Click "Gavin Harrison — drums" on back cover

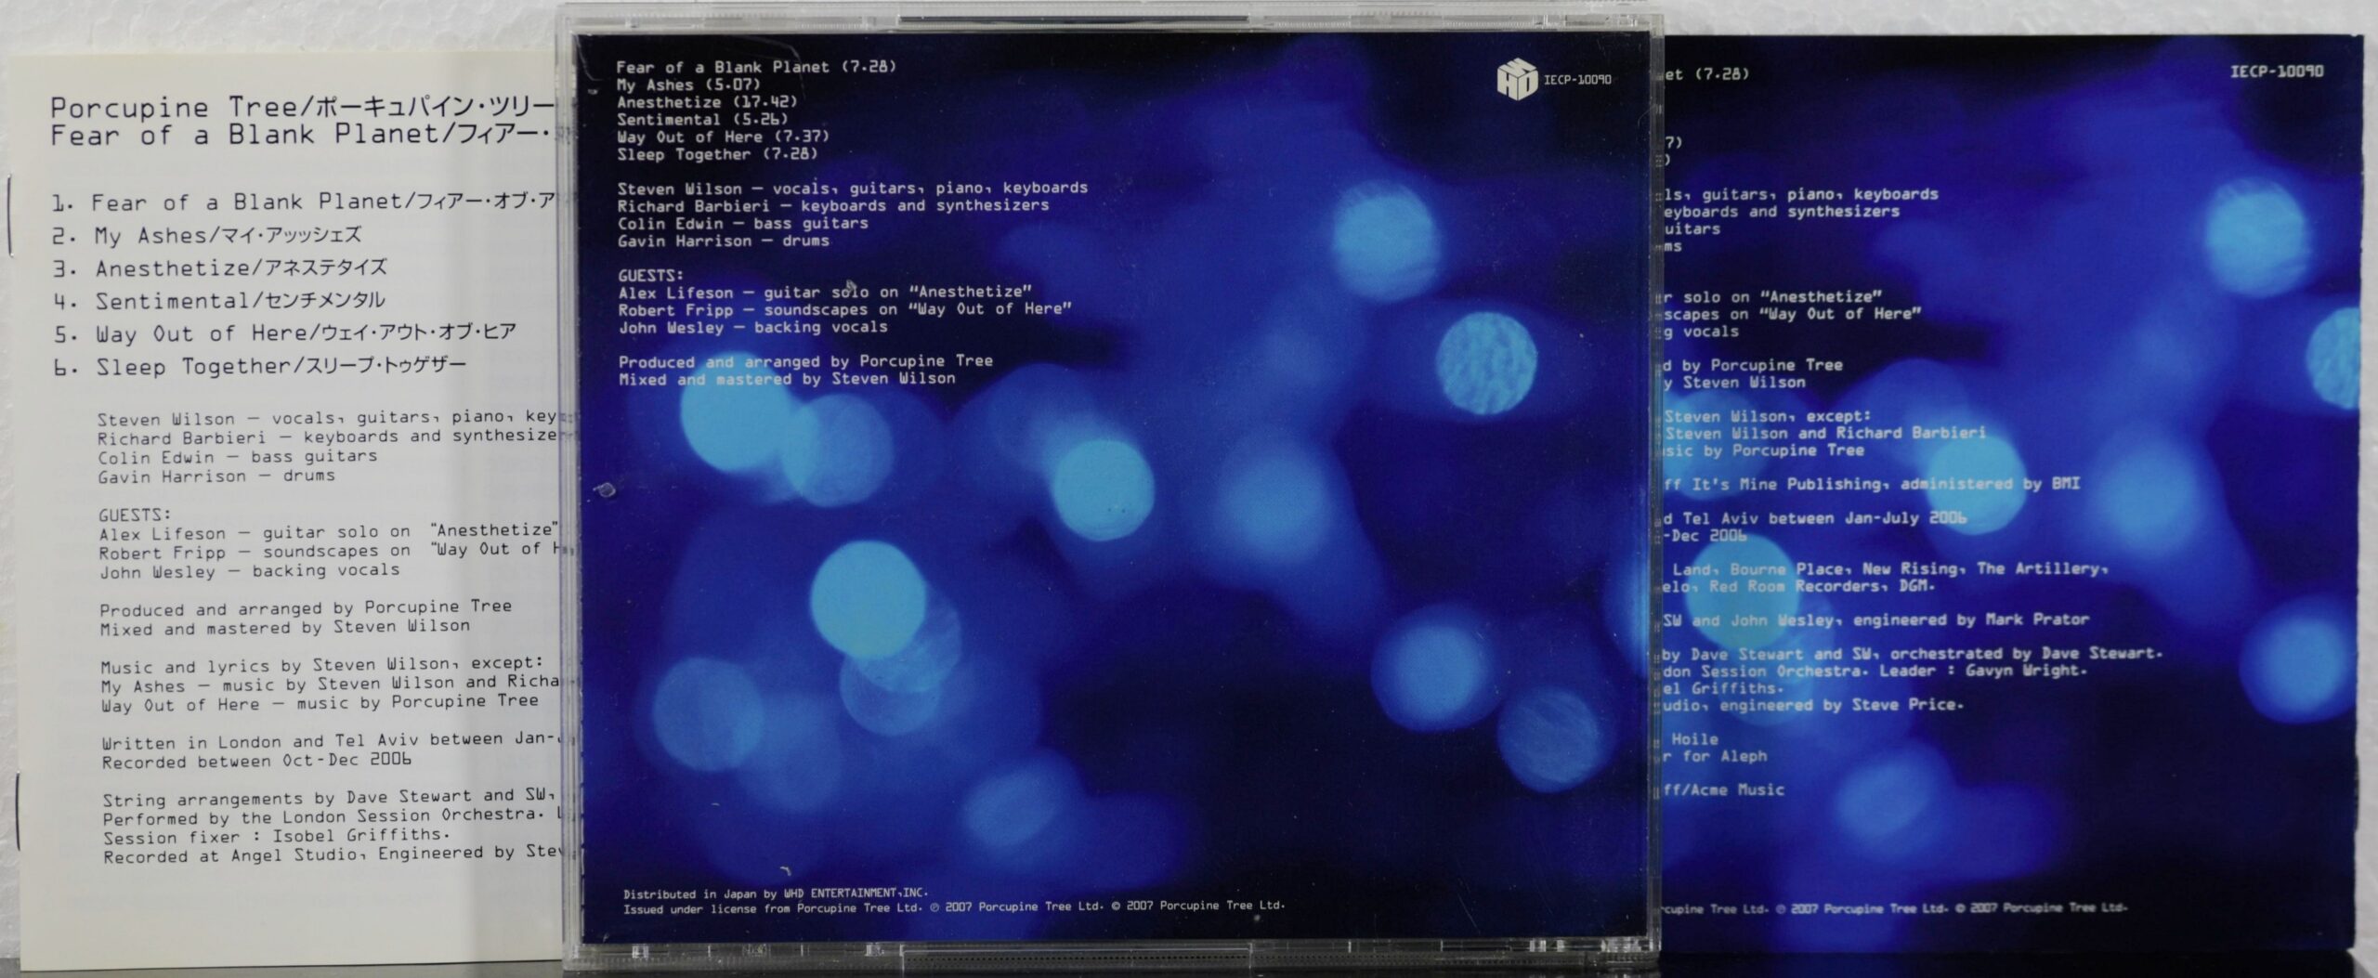(x=724, y=241)
